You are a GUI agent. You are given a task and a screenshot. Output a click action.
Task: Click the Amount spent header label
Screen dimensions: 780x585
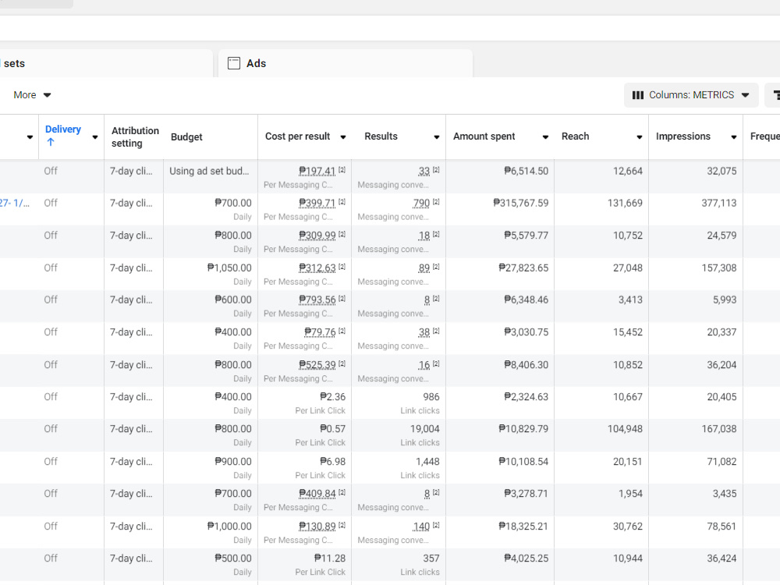(x=484, y=136)
